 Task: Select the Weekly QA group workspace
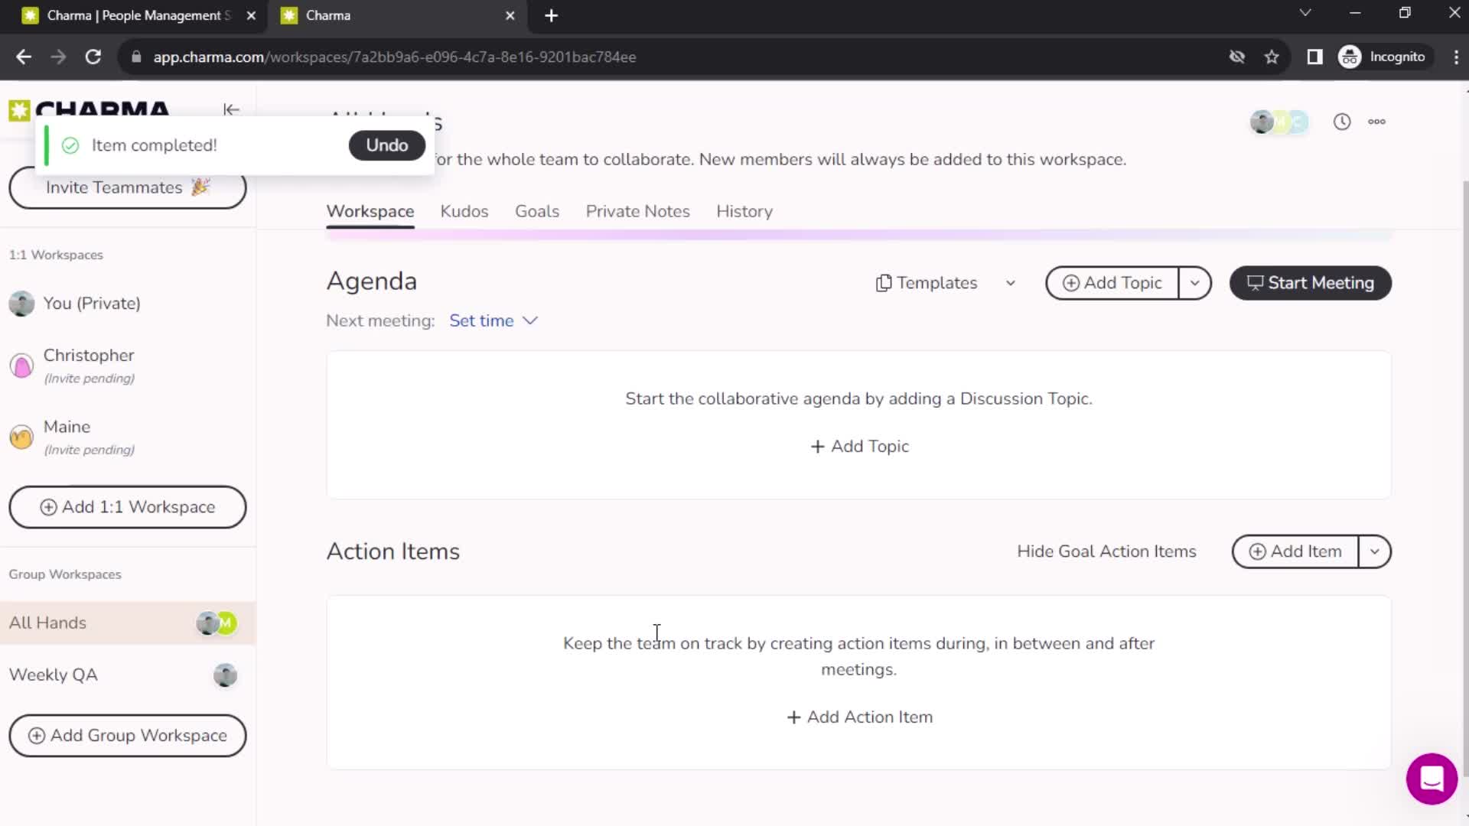pyautogui.click(x=128, y=675)
